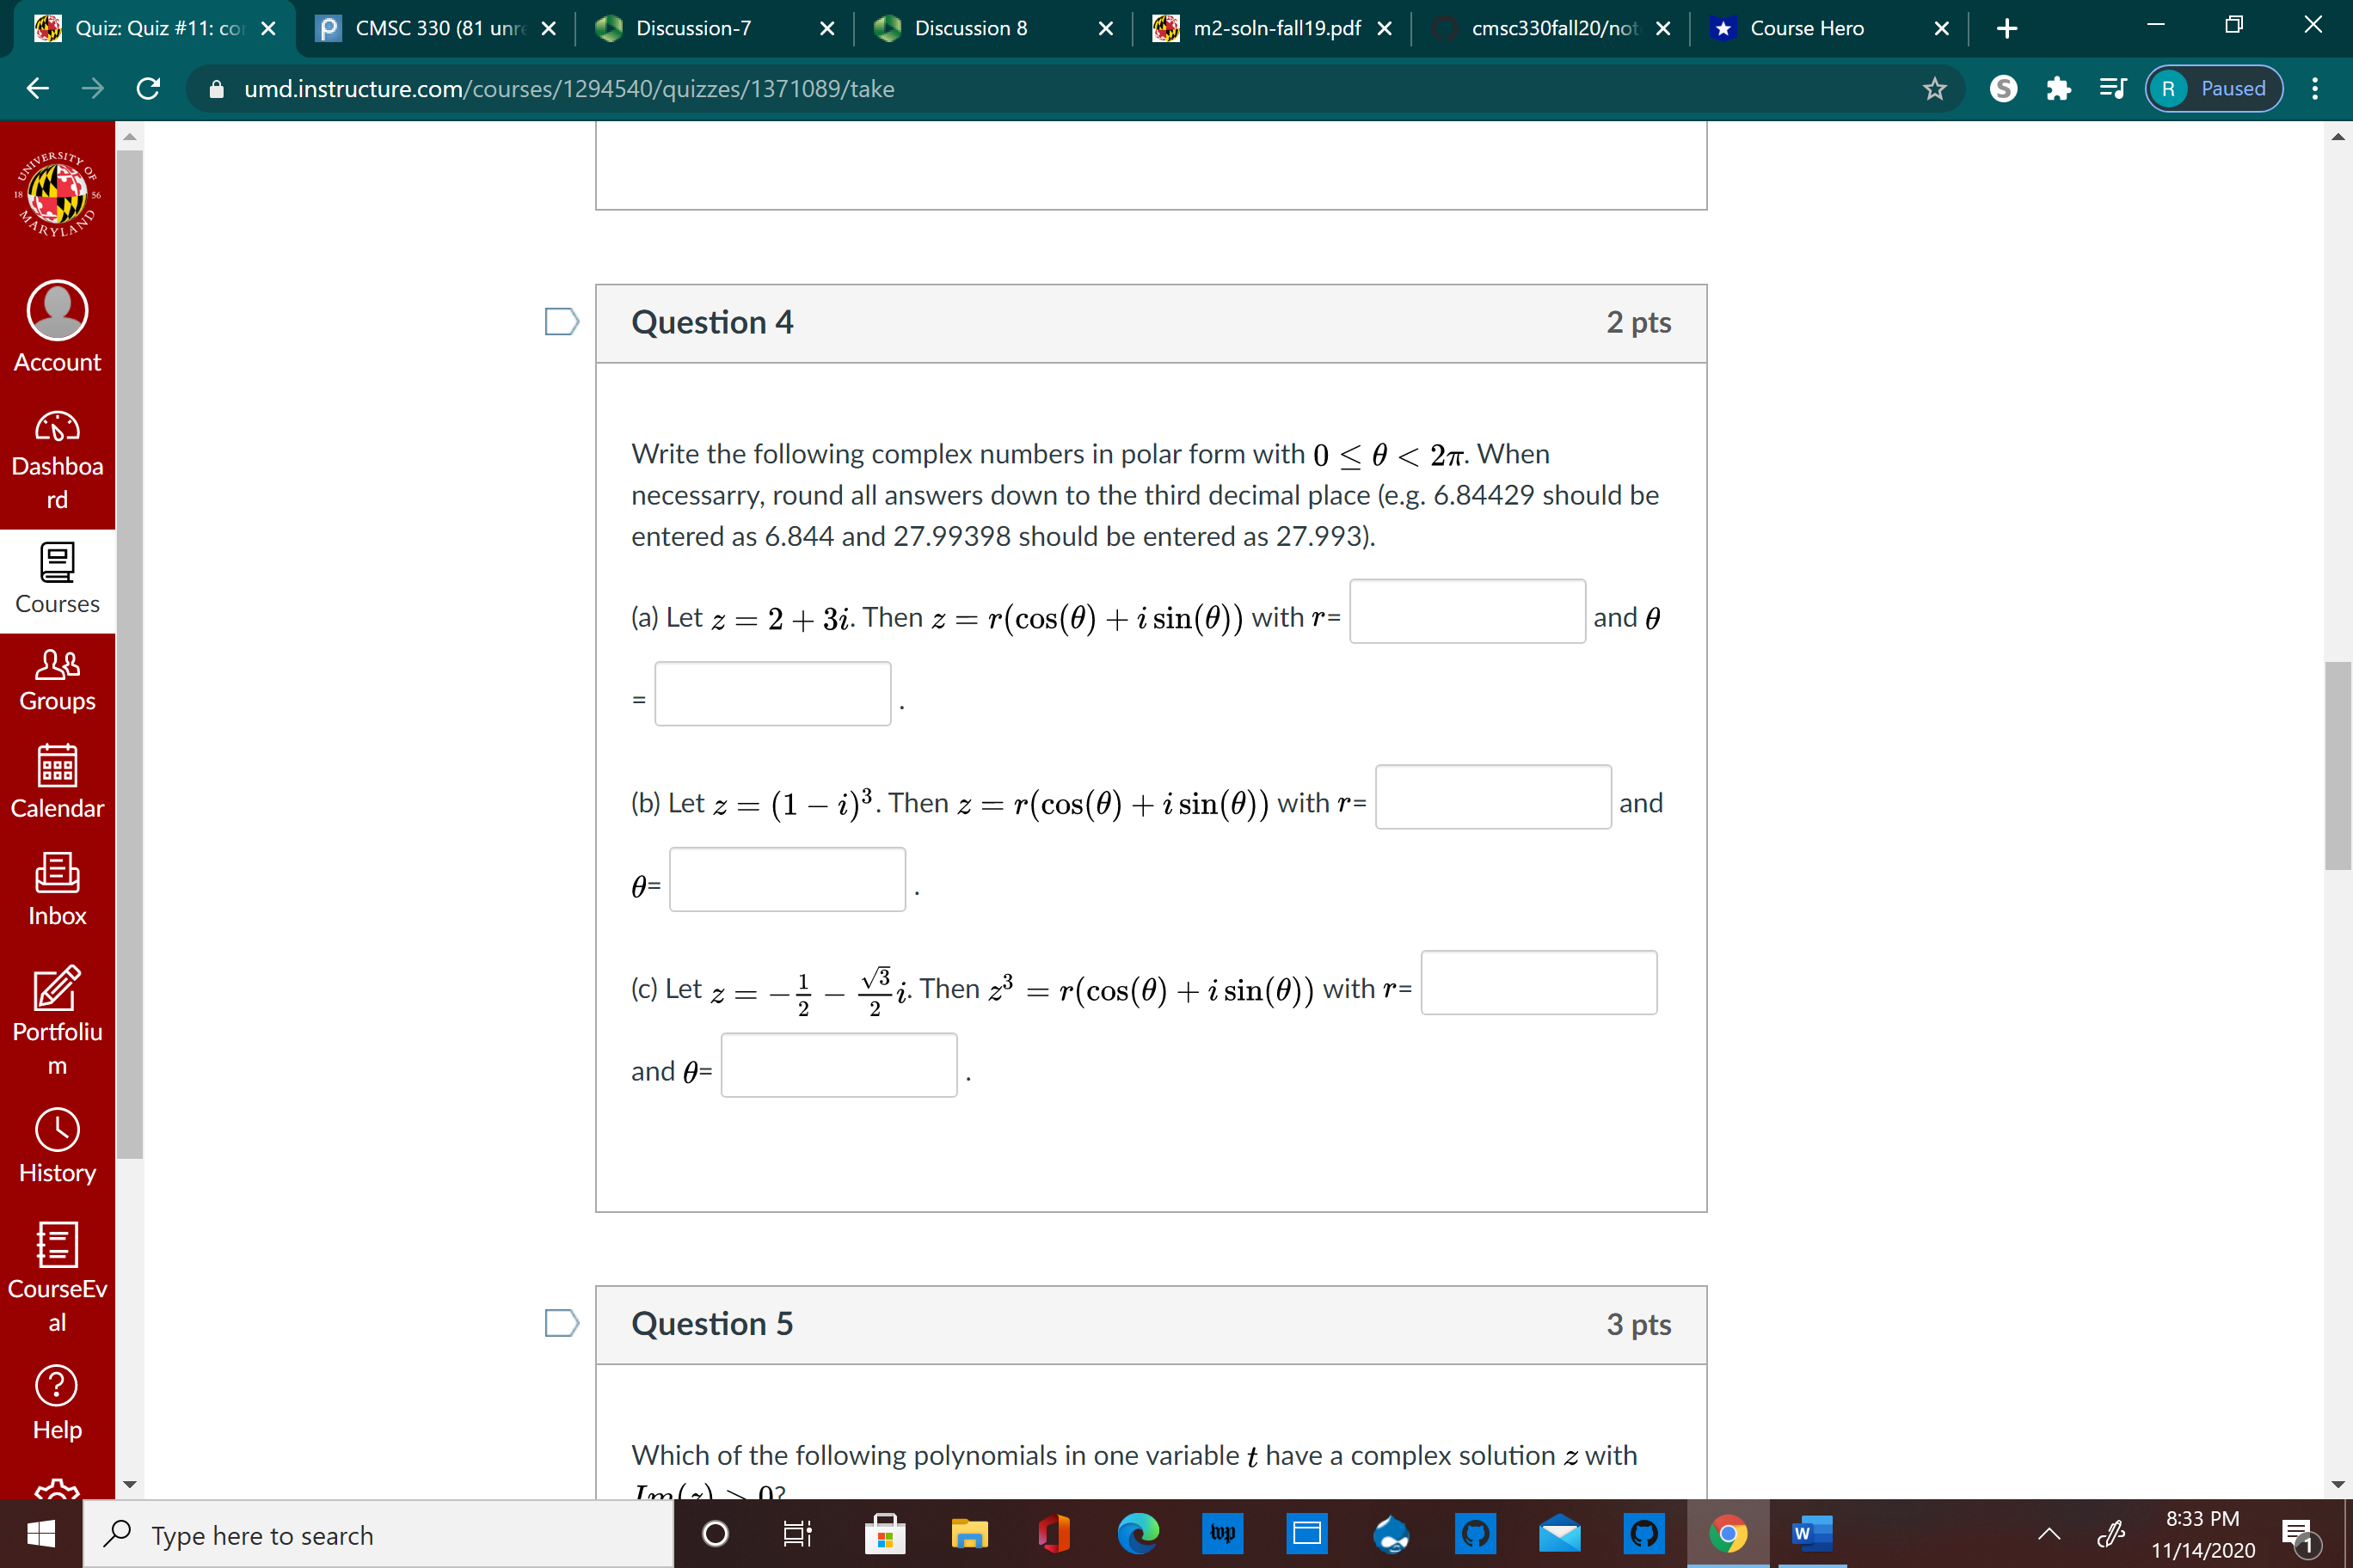Screen dimensions: 2353x1568
Task: Open Canvas Help
Action: click(57, 1400)
